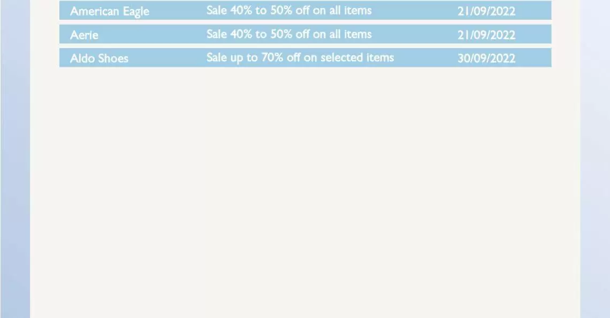Click the word "Shoes" in the third row
Viewport: 610px width, 318px height.
tap(113, 58)
